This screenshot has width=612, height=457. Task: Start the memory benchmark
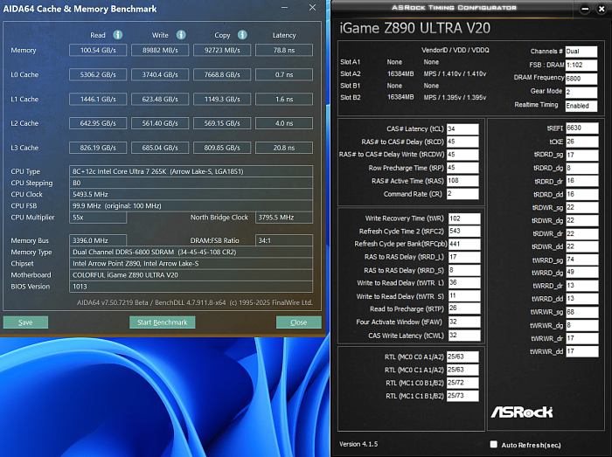162,322
